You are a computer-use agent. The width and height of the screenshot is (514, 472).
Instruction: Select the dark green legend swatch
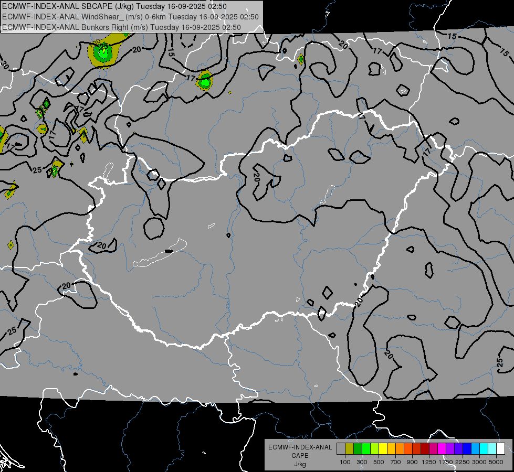[x=358, y=449]
